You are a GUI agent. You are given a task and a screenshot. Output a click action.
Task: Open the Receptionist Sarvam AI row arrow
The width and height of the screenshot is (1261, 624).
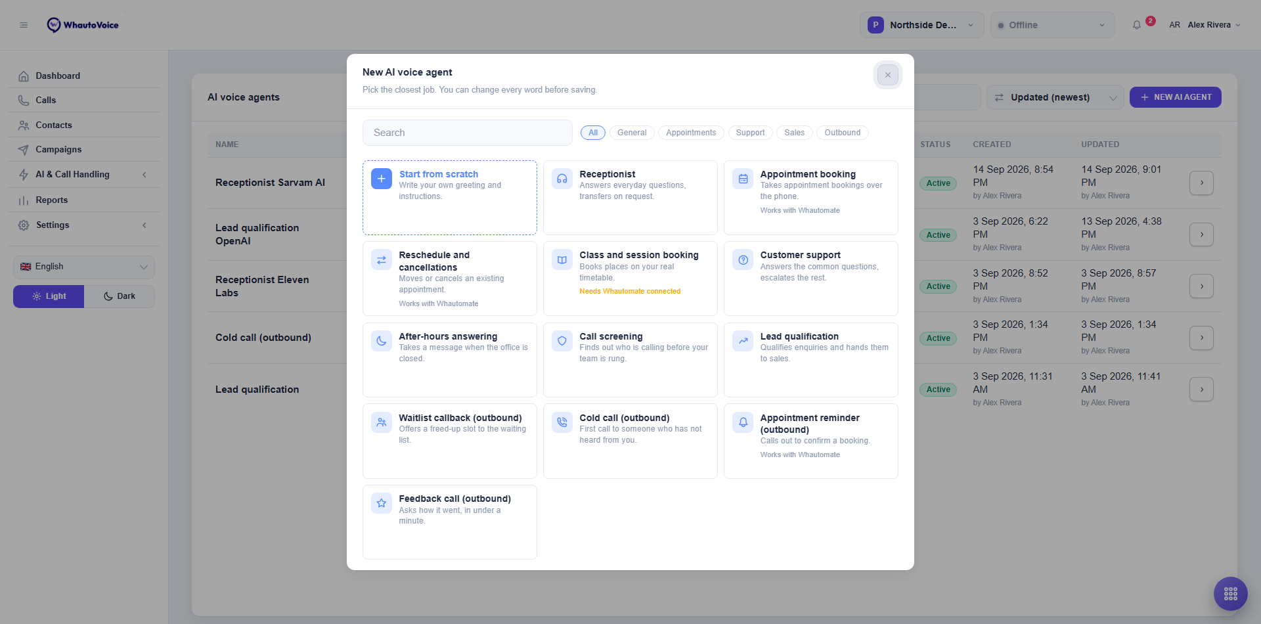[1201, 183]
